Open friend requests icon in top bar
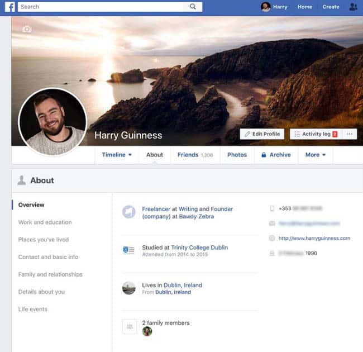Screen dimensions: 363x352 [353, 7]
